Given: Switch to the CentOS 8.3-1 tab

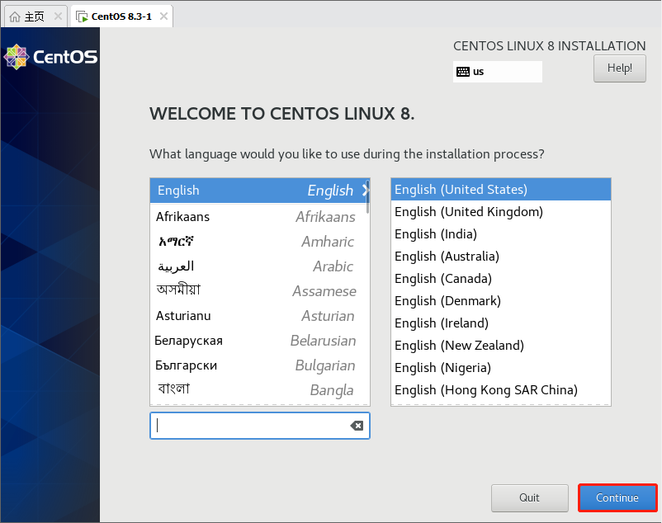Looking at the screenshot, I should coord(121,16).
